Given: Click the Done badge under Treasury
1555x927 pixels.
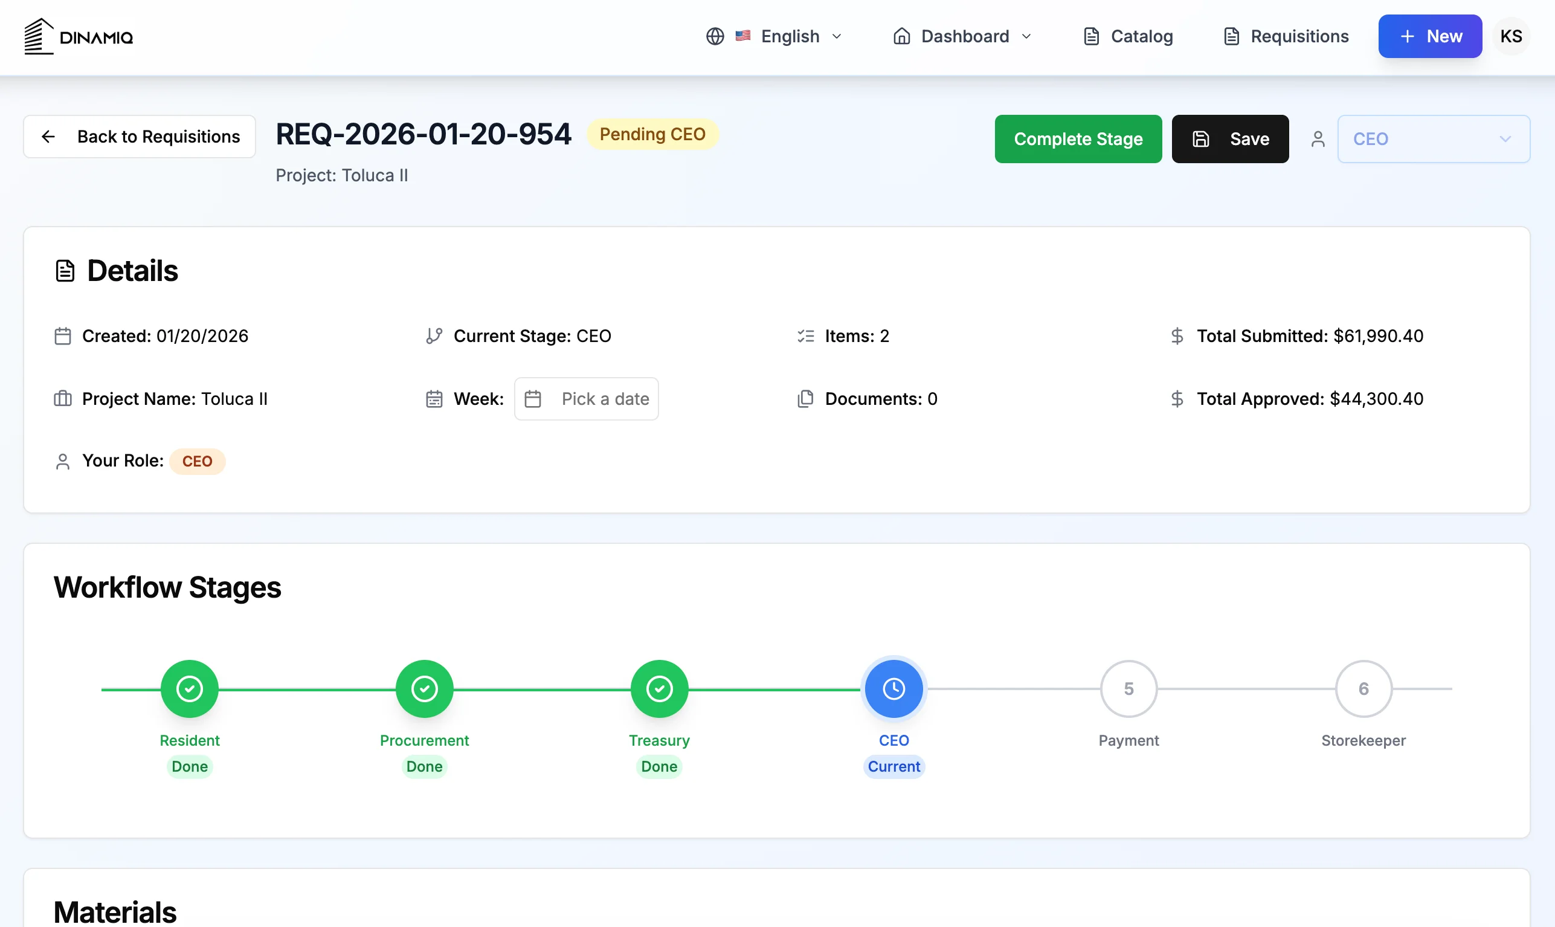Looking at the screenshot, I should coord(659,766).
